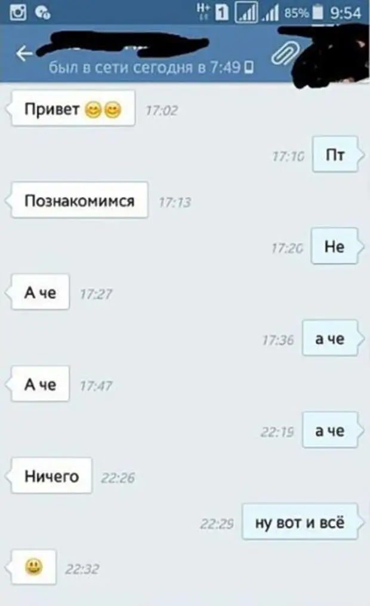Select the 'А че' message sent at 17:27
This screenshot has width=370, height=606.
[41, 292]
